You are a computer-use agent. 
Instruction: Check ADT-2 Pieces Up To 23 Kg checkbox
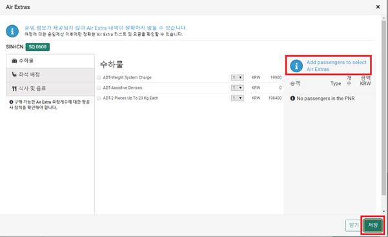(99, 98)
